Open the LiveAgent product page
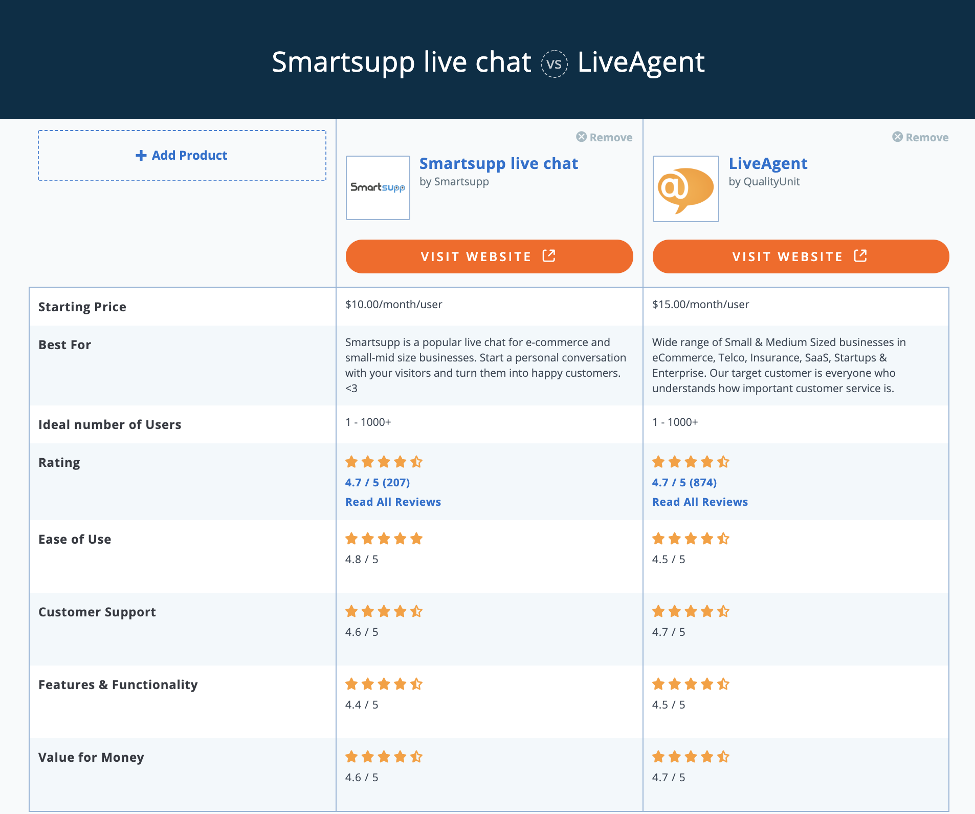The width and height of the screenshot is (975, 814). (x=768, y=163)
